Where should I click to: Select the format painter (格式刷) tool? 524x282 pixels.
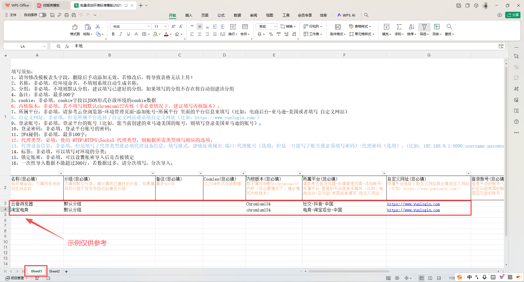(75, 29)
